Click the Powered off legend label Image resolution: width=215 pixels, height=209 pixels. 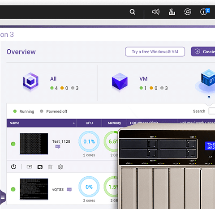click(x=57, y=111)
